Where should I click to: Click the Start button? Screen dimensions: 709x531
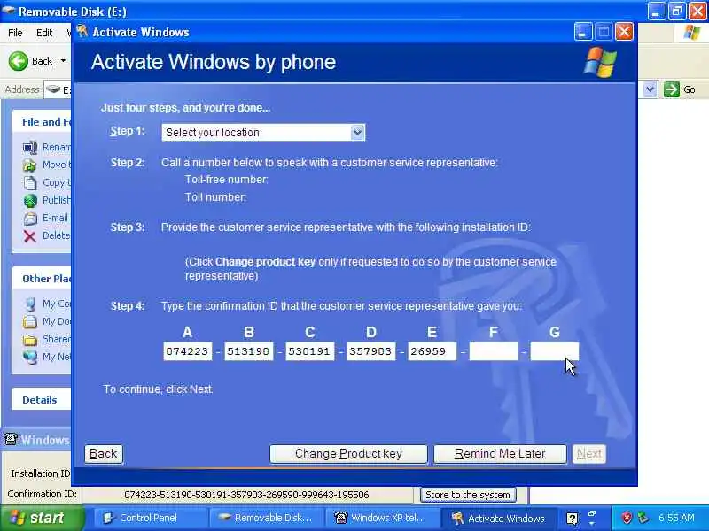(x=42, y=518)
